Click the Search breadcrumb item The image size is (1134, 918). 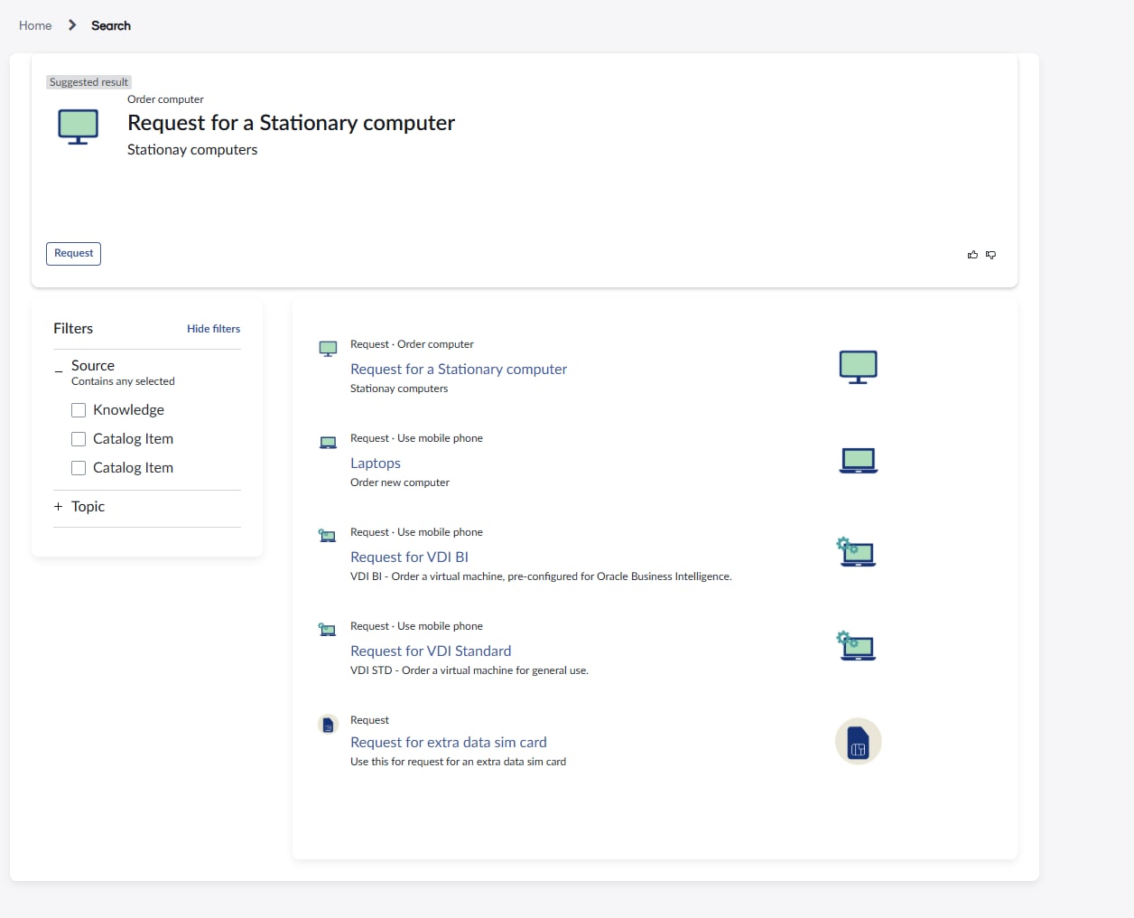111,25
